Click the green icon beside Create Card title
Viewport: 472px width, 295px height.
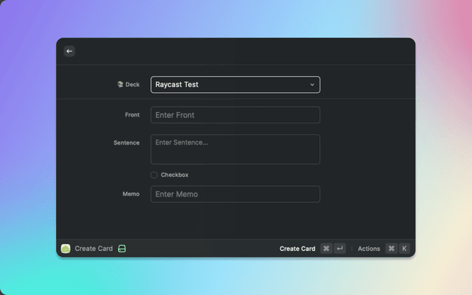(122, 249)
